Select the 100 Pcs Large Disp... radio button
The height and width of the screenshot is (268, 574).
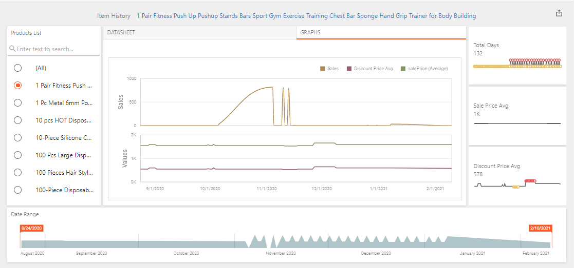coord(17,155)
